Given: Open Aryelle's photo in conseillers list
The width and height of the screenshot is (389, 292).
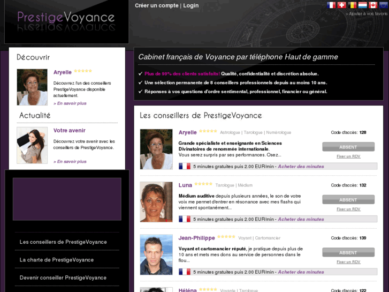Looking at the screenshot, I should coord(156,149).
